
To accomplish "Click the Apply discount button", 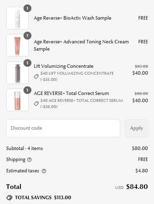I will pos(137,128).
